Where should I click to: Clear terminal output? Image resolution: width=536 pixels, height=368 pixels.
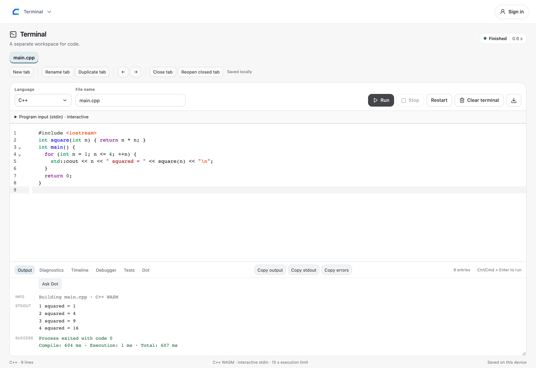(479, 100)
